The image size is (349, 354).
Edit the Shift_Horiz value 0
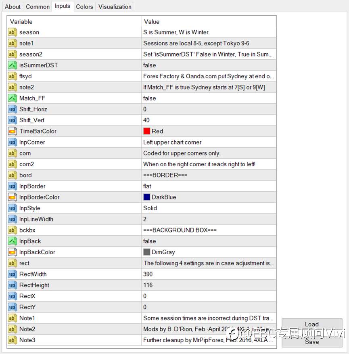point(209,109)
